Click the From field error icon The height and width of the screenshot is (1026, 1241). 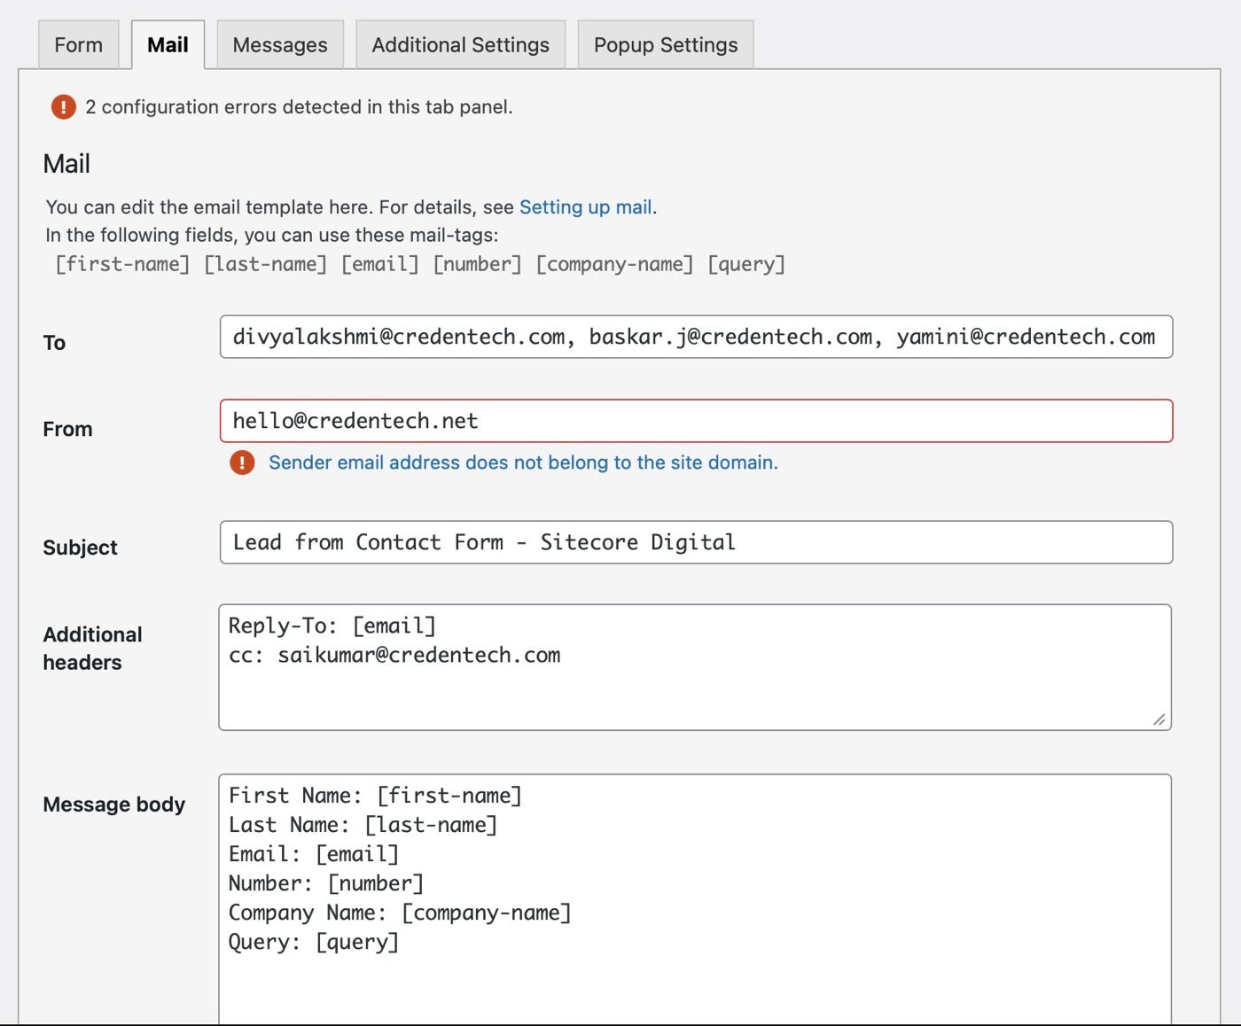click(x=242, y=462)
